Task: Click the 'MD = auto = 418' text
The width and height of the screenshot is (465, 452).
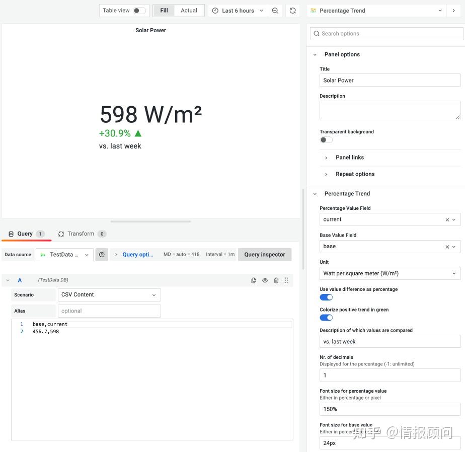Action: point(182,255)
